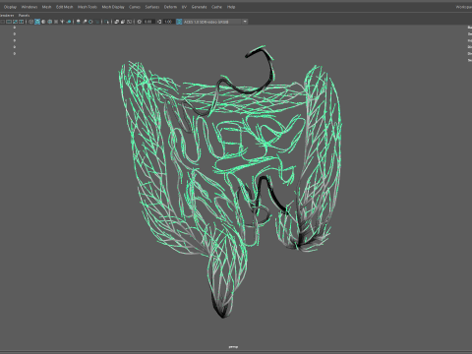Open the Surfaces menu
This screenshot has height=354, width=472.
pos(152,7)
